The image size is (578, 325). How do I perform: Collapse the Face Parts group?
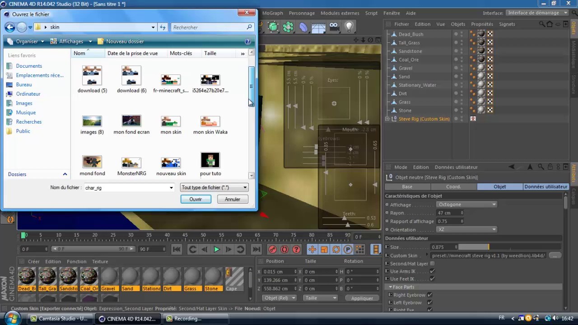pyautogui.click(x=391, y=287)
